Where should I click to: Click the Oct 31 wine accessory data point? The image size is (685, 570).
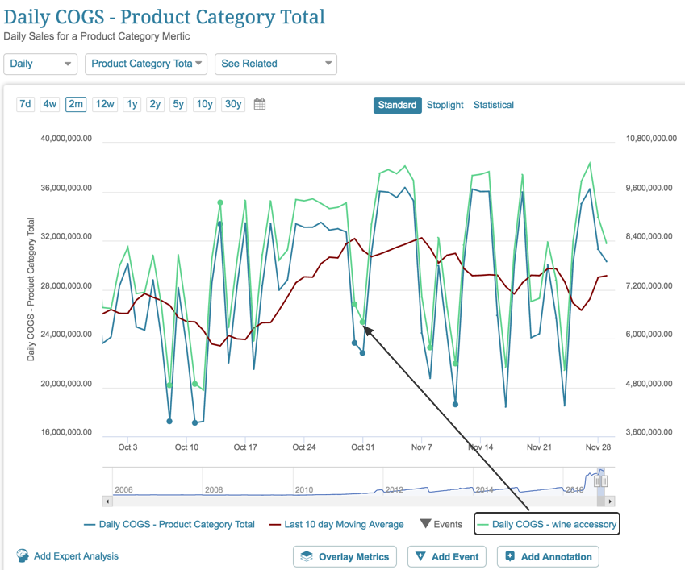(363, 322)
